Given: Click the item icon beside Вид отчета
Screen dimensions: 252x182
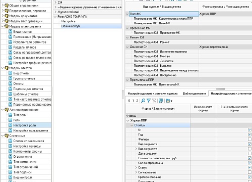Looking at the screenshot, I should [x=11, y=73].
